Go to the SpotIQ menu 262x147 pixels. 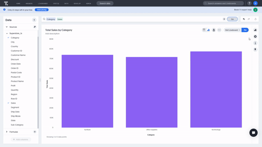coord(56,4)
